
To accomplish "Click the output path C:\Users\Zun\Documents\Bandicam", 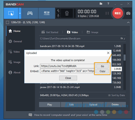I will point(60,39).
